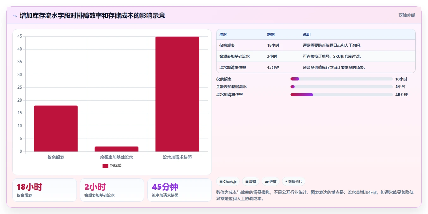Viewport: 428px width, 214px height.
Task: Click the 18小时 value beside progress bar
Action: click(401, 79)
